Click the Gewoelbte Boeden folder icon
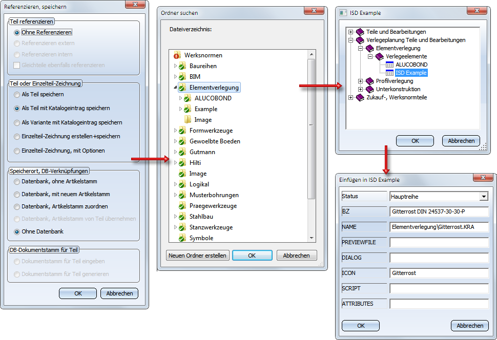This screenshot has width=497, height=340. coord(182,142)
